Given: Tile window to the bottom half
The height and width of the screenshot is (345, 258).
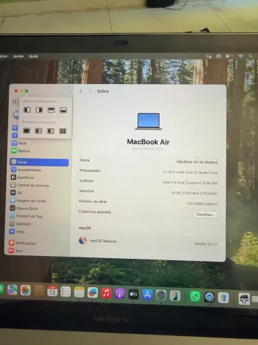Looking at the screenshot, I should click(x=63, y=110).
